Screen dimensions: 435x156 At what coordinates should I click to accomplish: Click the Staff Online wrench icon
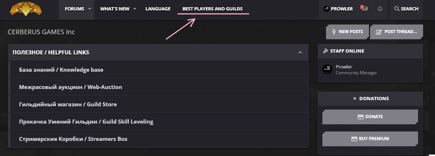(x=325, y=51)
